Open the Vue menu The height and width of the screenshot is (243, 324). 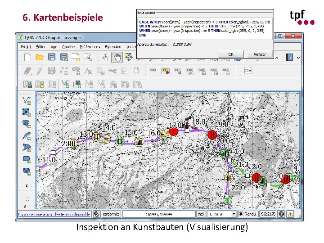[54, 47]
